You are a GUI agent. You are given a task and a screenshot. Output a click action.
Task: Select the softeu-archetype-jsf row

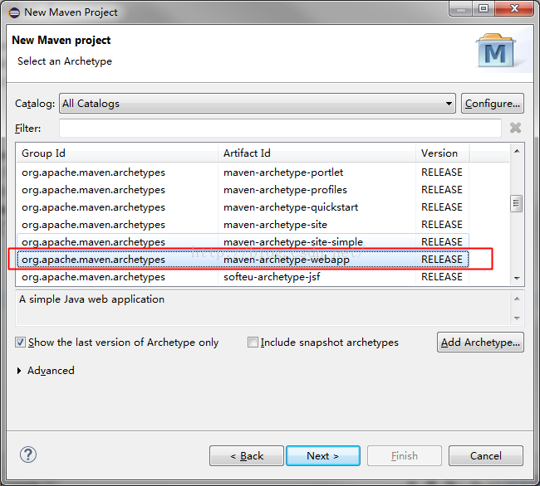pos(243,277)
